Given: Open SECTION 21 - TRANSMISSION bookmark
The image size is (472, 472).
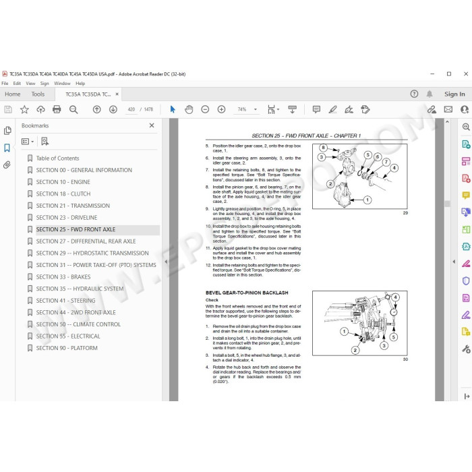Looking at the screenshot, I should tap(73, 206).
